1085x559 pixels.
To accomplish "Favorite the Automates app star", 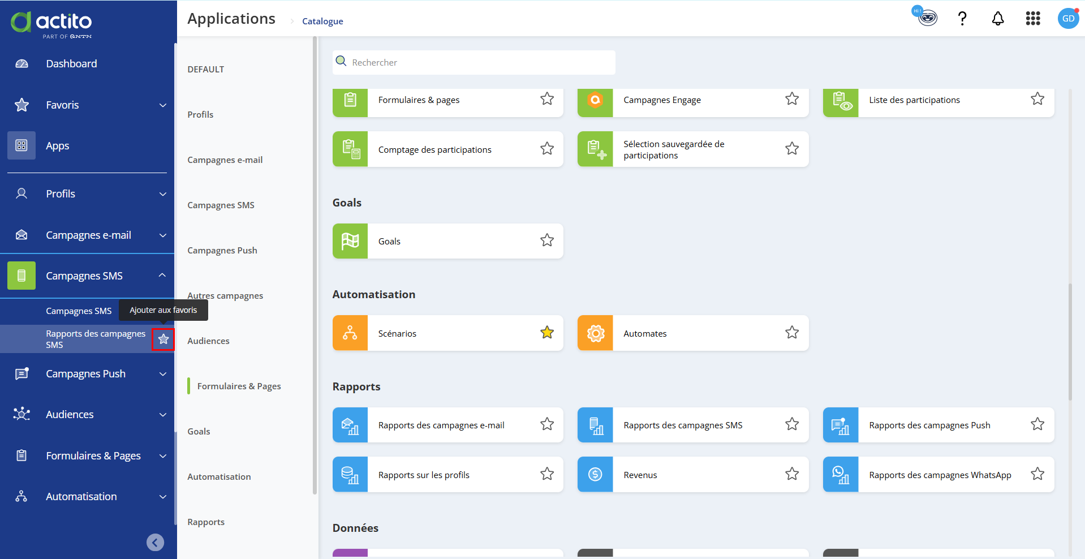I will coord(792,332).
